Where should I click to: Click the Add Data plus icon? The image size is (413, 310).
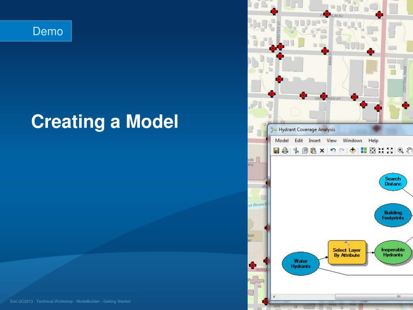tap(353, 151)
